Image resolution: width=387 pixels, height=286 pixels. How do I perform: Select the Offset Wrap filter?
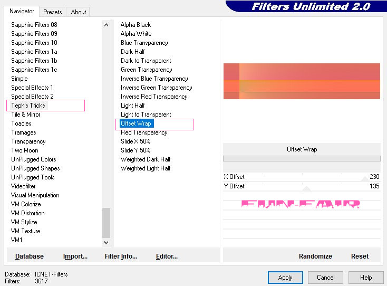point(136,123)
